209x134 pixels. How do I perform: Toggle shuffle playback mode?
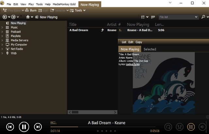click(179, 127)
